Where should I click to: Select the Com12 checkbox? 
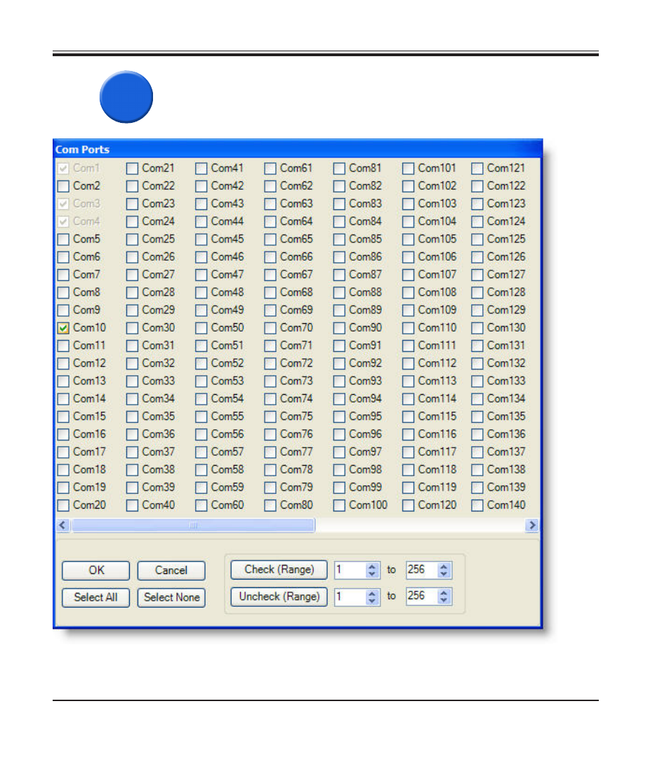click(x=63, y=363)
